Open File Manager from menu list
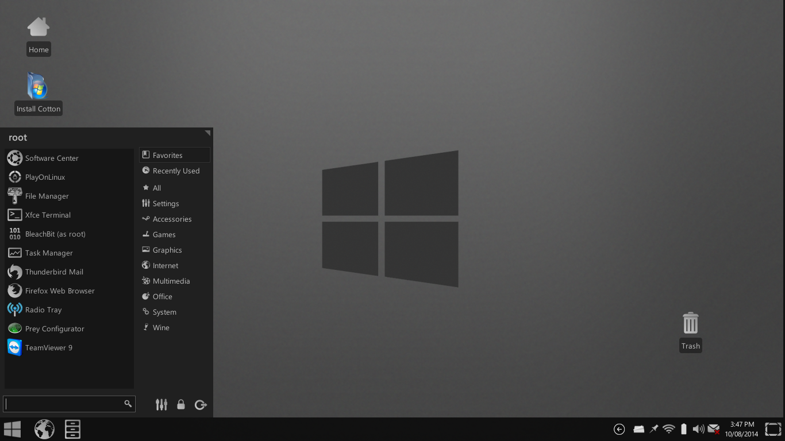The image size is (785, 441). [69, 196]
